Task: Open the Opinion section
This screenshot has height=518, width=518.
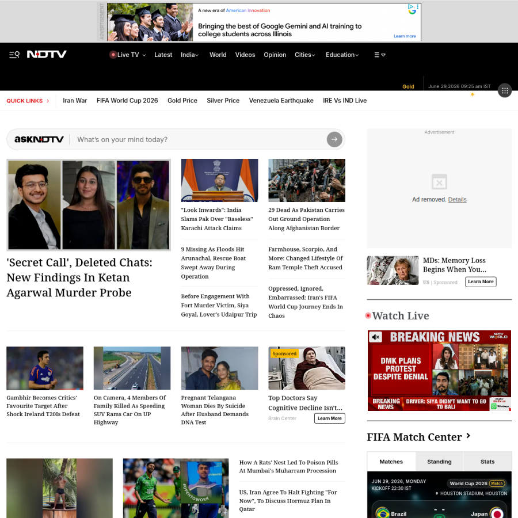Action: 275,55
